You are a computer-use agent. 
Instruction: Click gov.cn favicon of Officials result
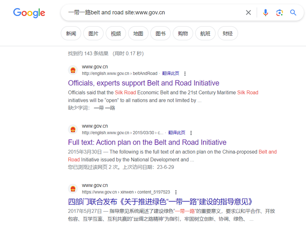tap(73, 70)
